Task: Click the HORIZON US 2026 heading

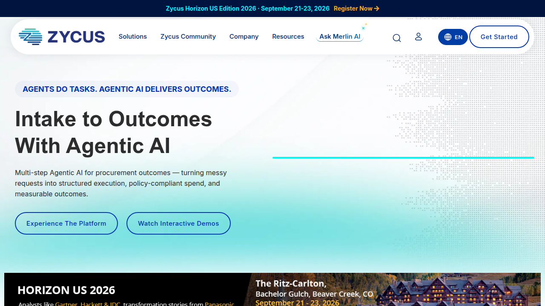Action: pos(66,290)
